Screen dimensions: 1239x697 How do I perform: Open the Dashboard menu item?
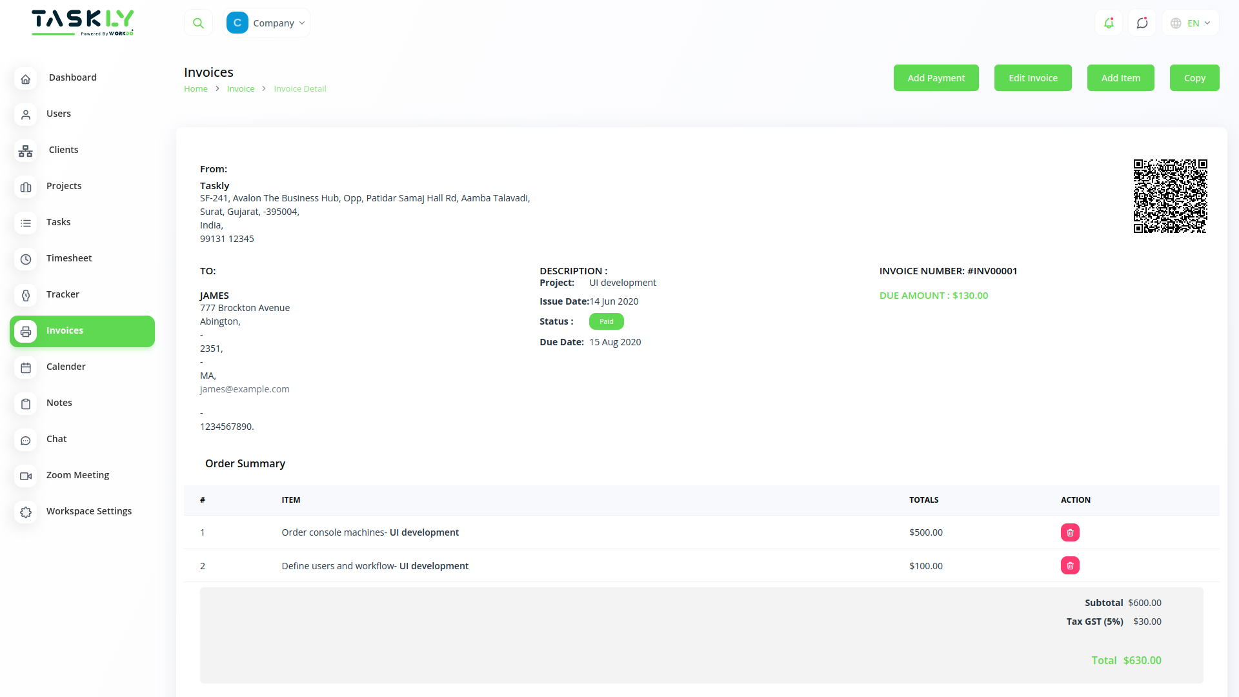point(72,77)
